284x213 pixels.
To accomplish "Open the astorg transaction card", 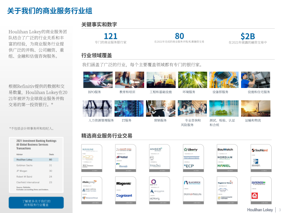I will tap(159, 190).
